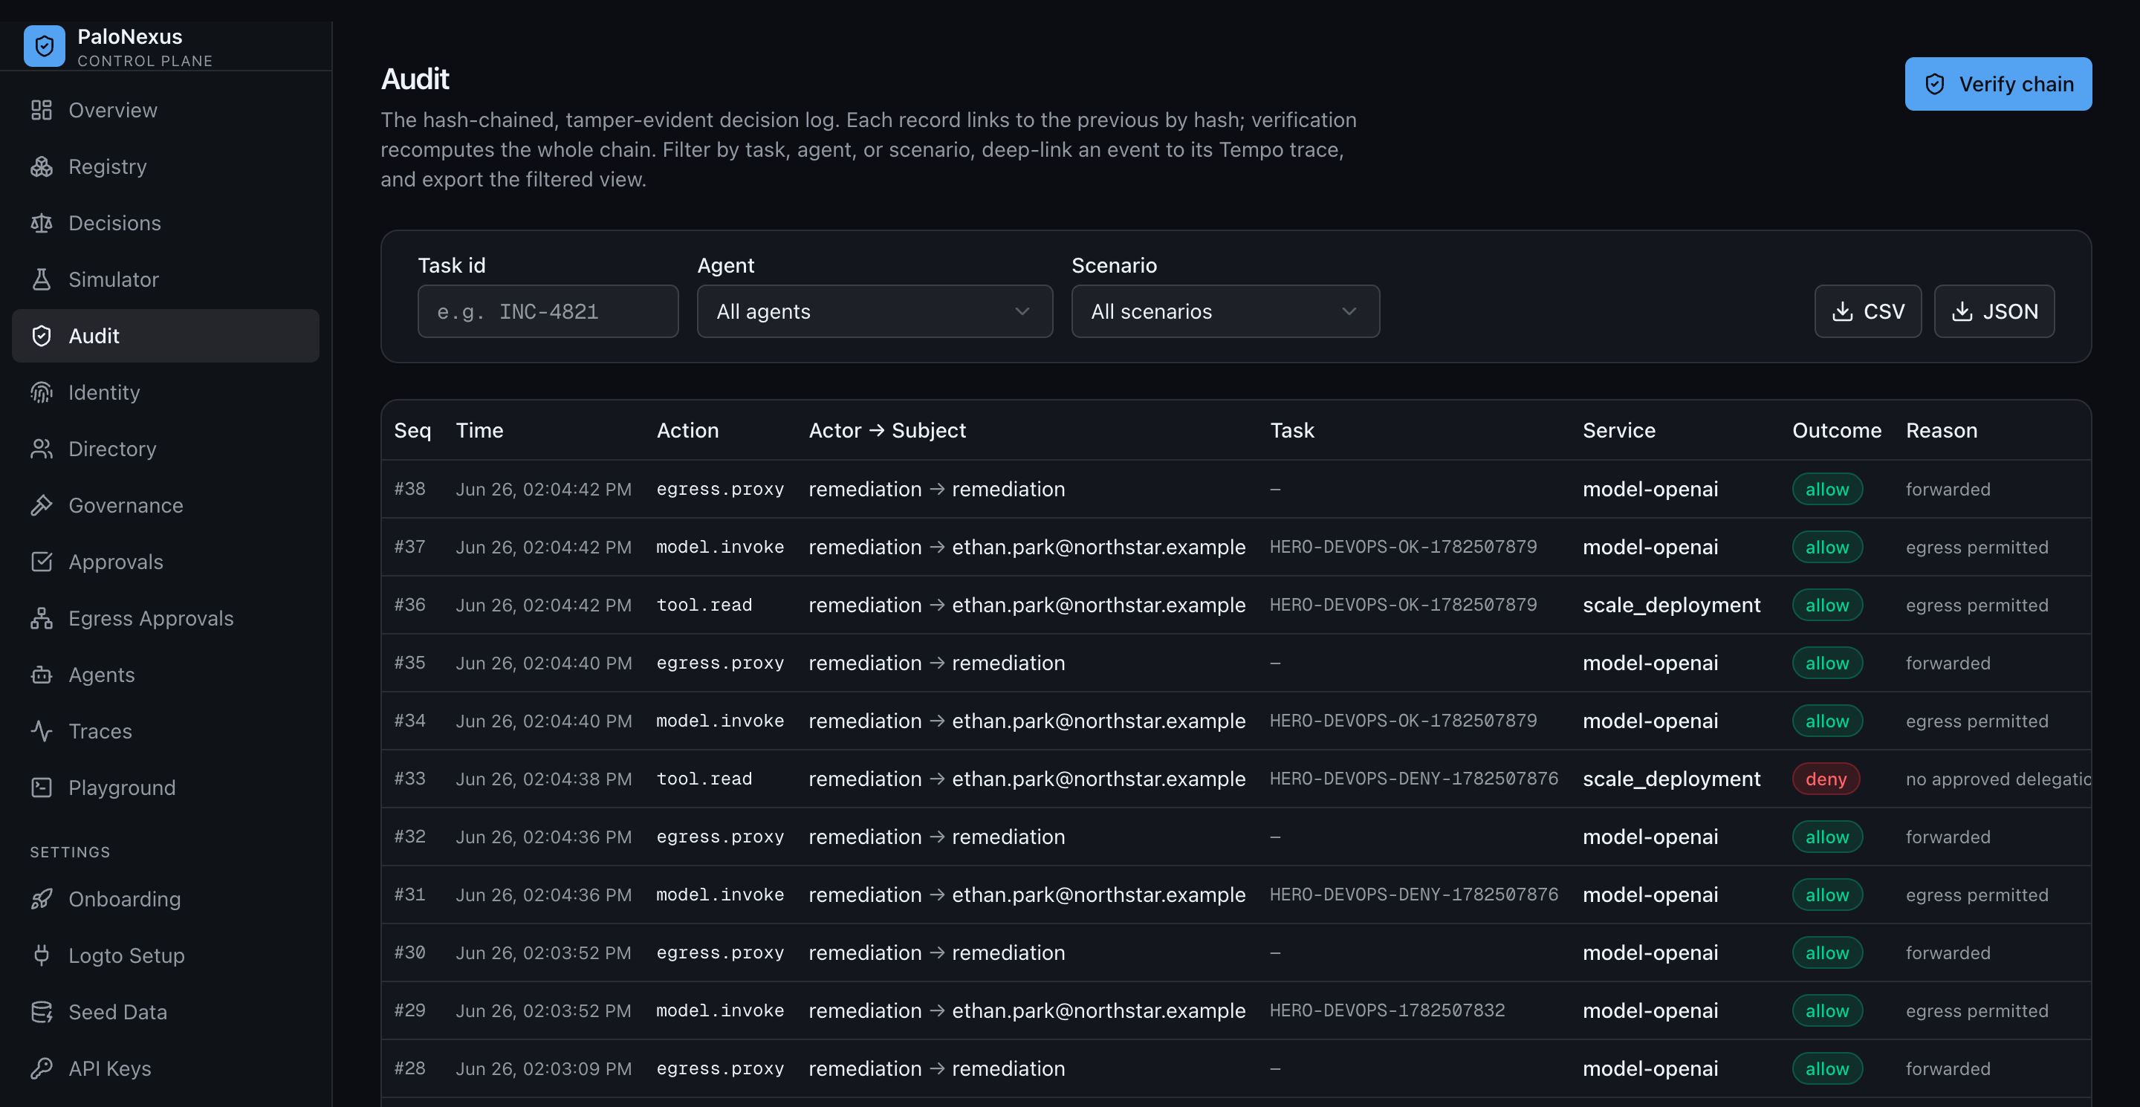Image resolution: width=2140 pixels, height=1107 pixels.
Task: Click the Governance gavel icon
Action: pyautogui.click(x=42, y=505)
